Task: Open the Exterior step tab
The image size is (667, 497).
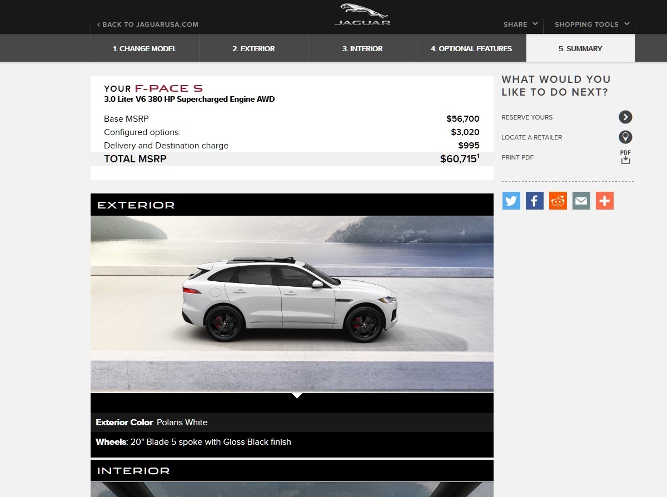Action: [x=253, y=48]
